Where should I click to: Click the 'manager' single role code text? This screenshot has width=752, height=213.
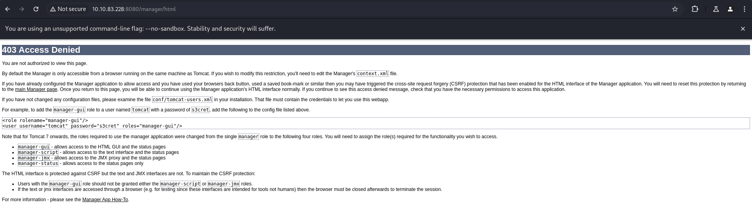click(248, 137)
